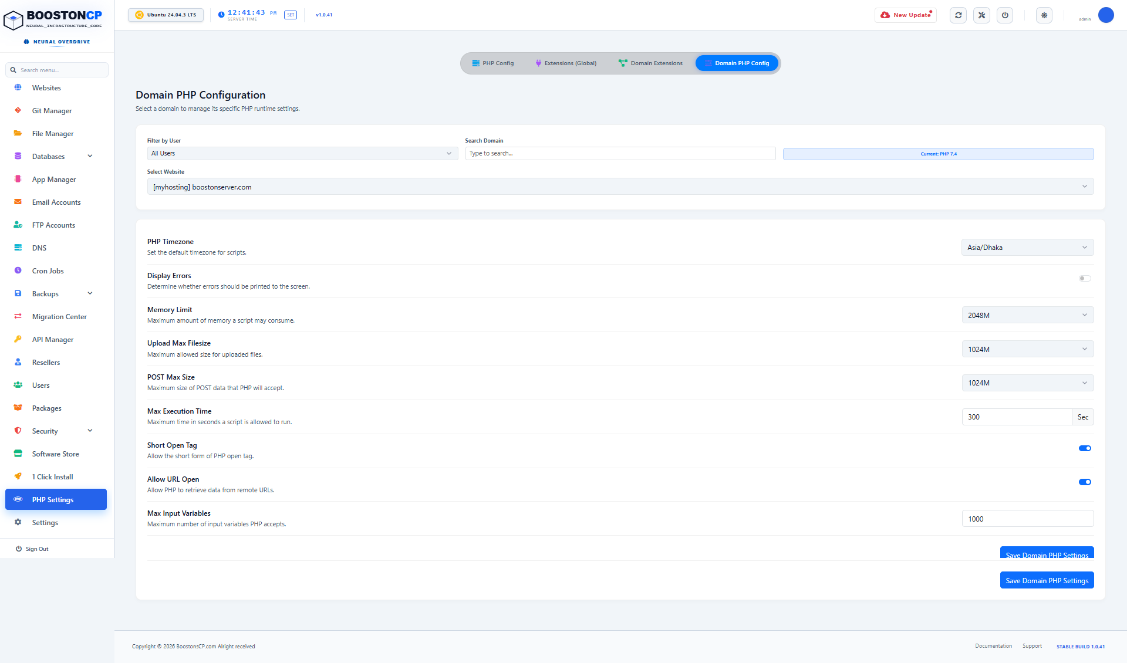Image resolution: width=1127 pixels, height=663 pixels.
Task: Click the New Update button
Action: tap(906, 15)
